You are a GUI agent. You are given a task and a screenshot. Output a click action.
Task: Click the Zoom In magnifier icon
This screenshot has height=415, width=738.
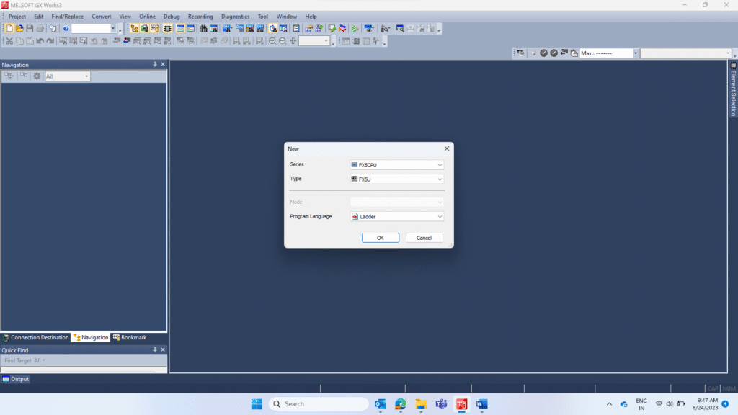(272, 41)
